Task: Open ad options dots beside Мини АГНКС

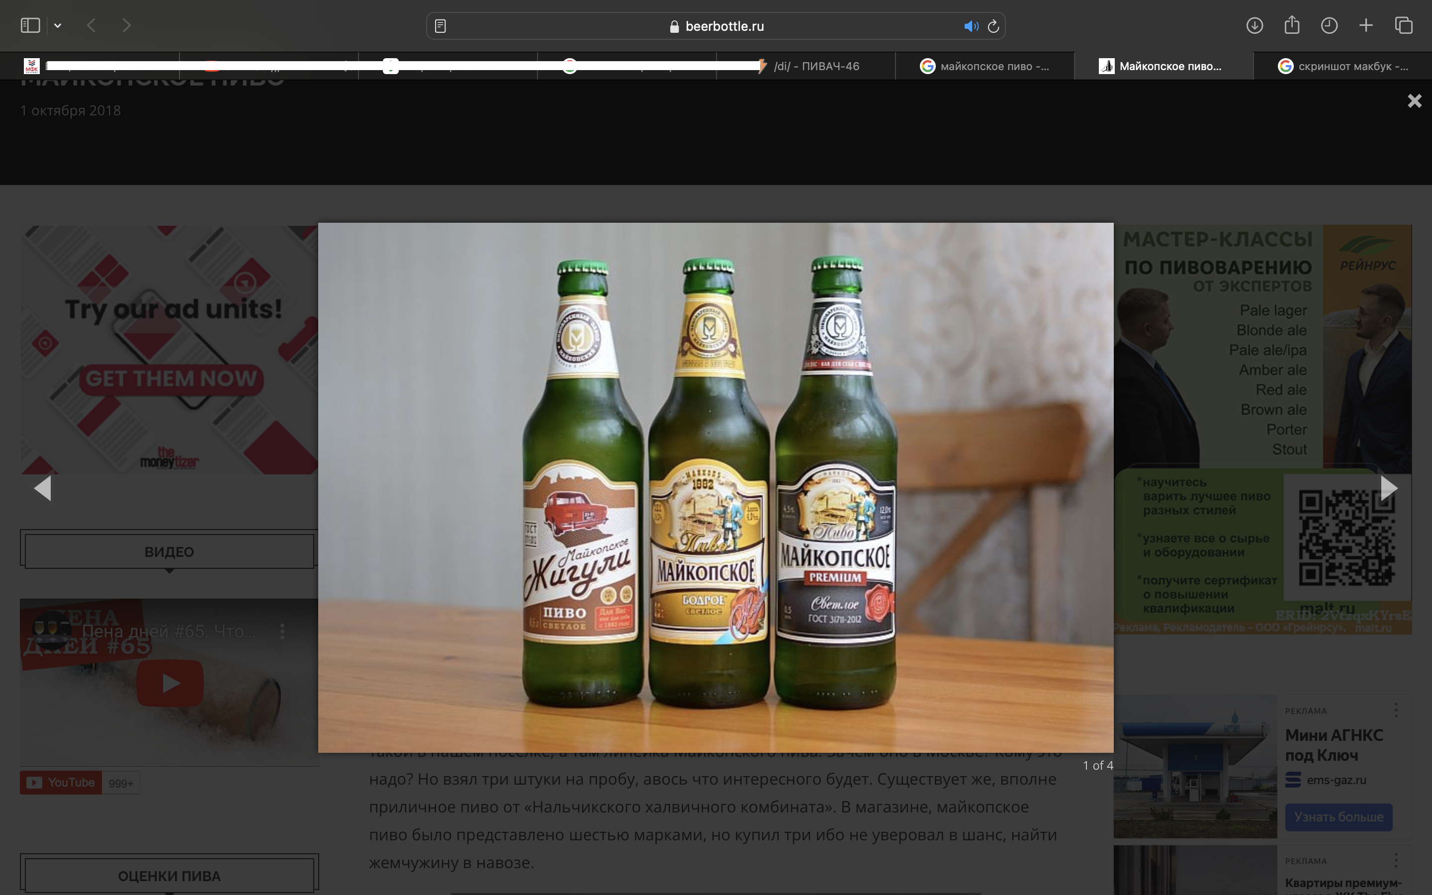Action: [1396, 710]
